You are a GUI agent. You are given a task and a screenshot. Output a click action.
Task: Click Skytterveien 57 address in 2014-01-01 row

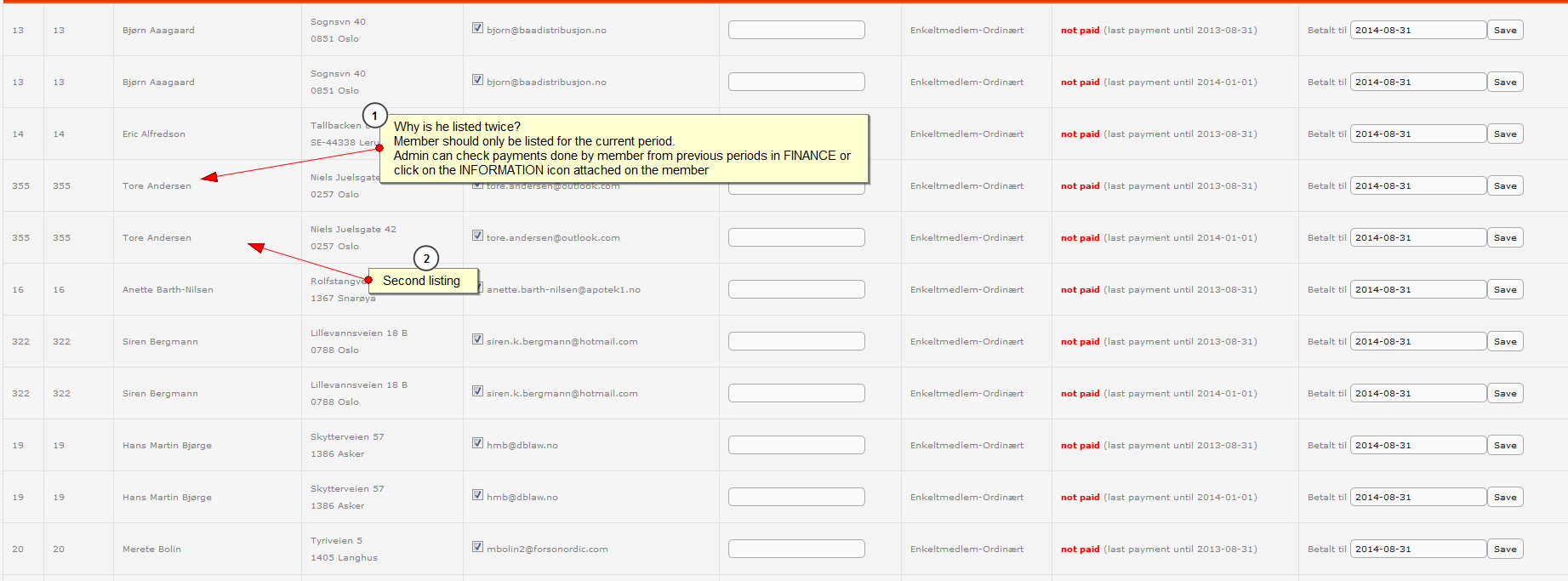[347, 488]
